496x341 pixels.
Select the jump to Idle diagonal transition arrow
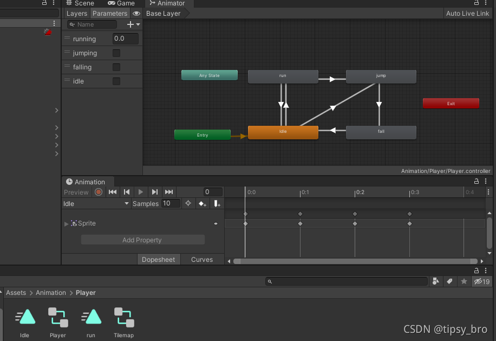click(x=333, y=108)
